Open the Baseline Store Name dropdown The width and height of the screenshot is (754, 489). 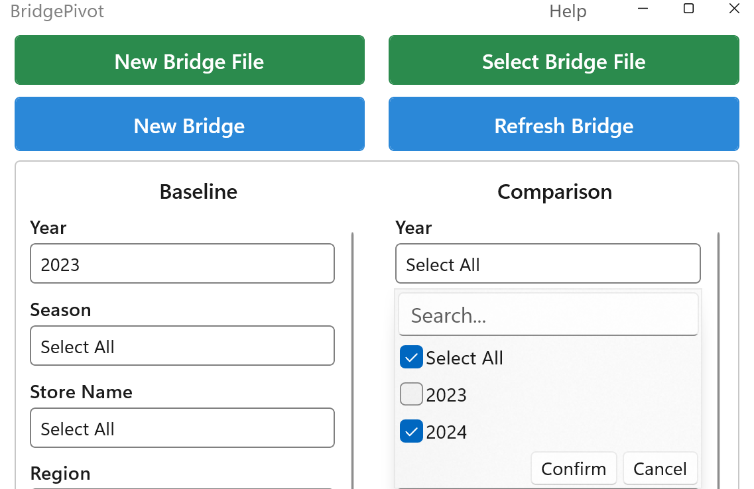click(182, 428)
